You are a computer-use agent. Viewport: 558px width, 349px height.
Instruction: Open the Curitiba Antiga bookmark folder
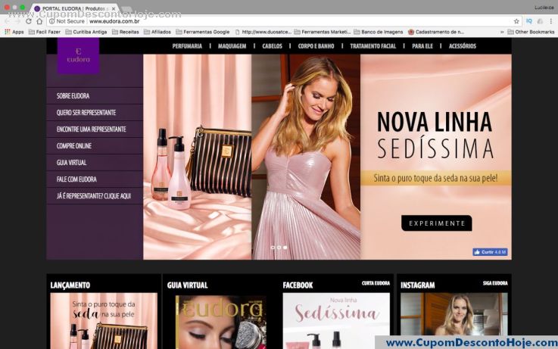(86, 32)
